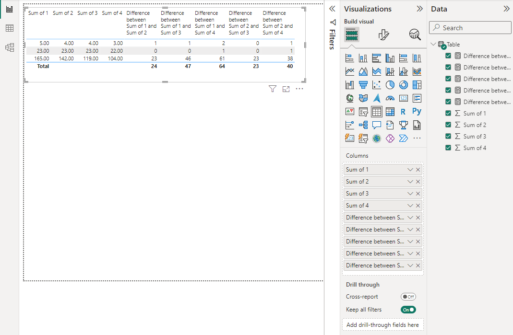Add a map visual with globe icon
This screenshot has height=335, width=513.
(x=350, y=98)
